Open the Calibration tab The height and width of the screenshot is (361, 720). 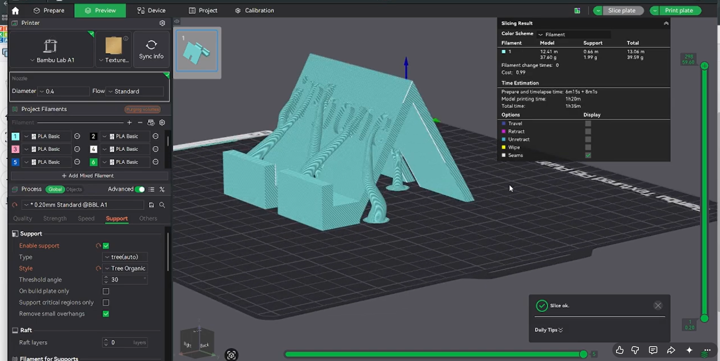pos(255,11)
